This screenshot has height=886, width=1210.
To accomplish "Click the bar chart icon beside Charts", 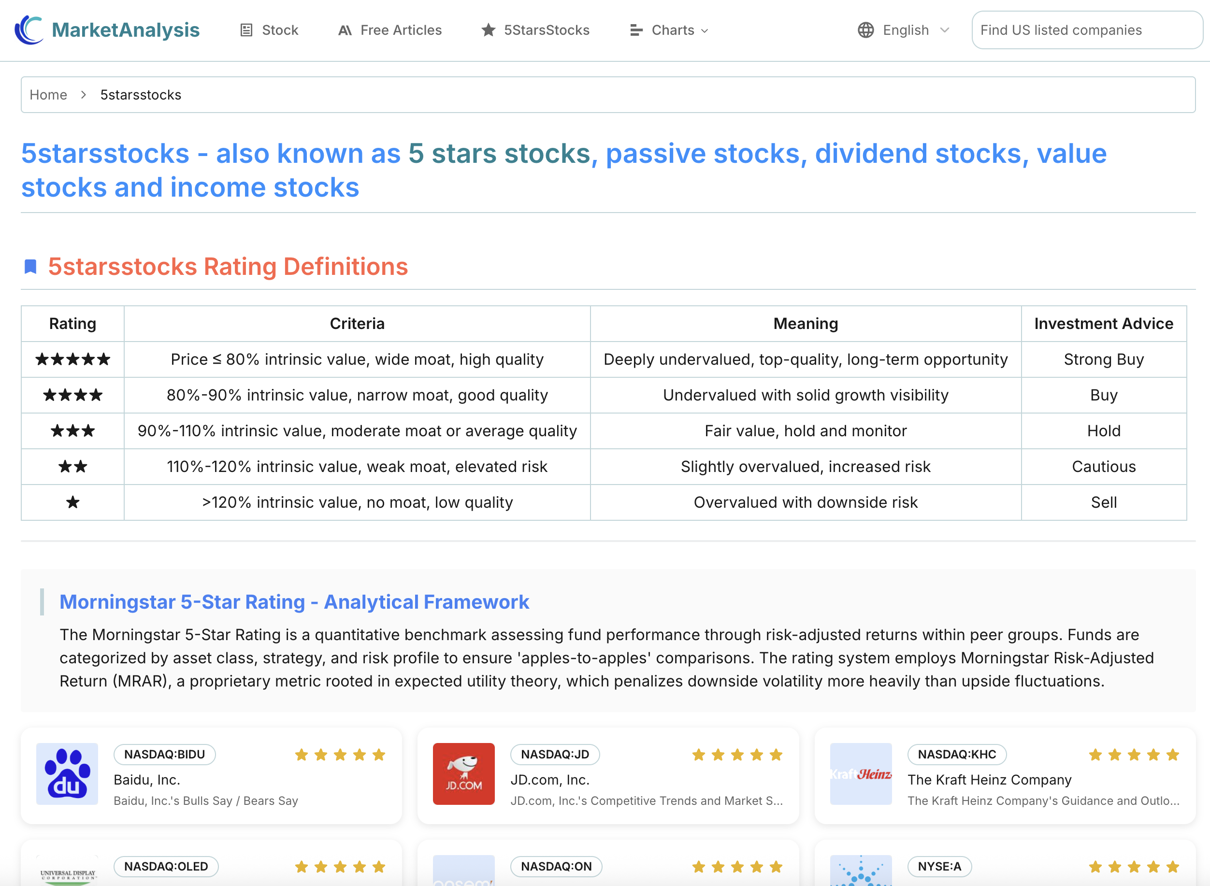I will [x=636, y=30].
